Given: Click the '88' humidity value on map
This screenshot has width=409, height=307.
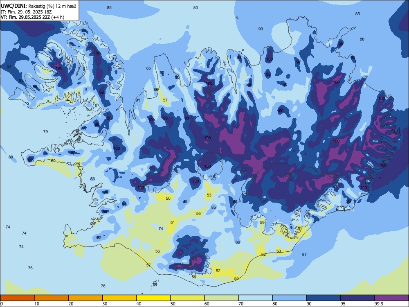Looking at the screenshot, I should pos(362,39).
